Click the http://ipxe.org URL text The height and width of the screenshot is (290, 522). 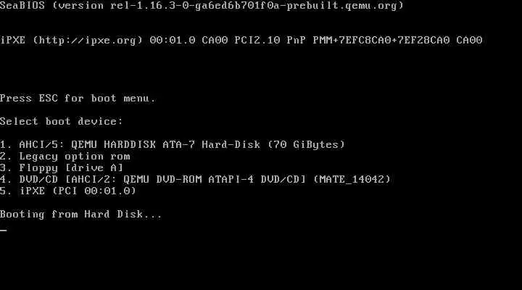[88, 41]
